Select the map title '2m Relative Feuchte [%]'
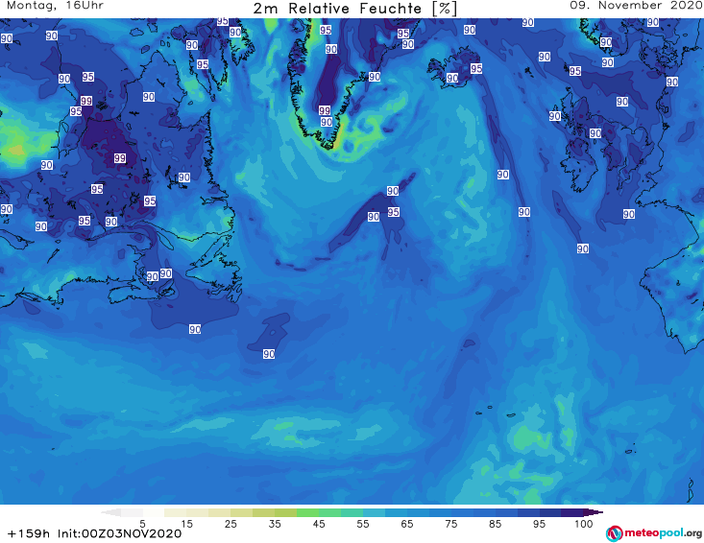The height and width of the screenshot is (543, 704). [x=354, y=9]
